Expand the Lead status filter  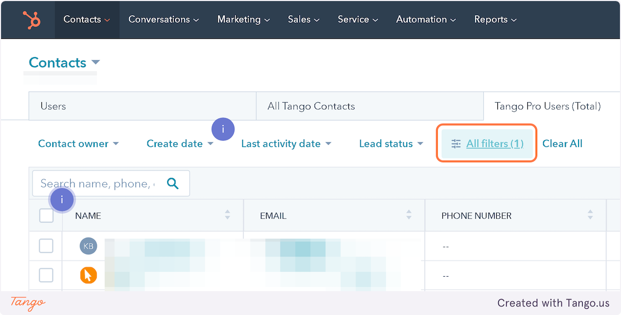click(391, 144)
